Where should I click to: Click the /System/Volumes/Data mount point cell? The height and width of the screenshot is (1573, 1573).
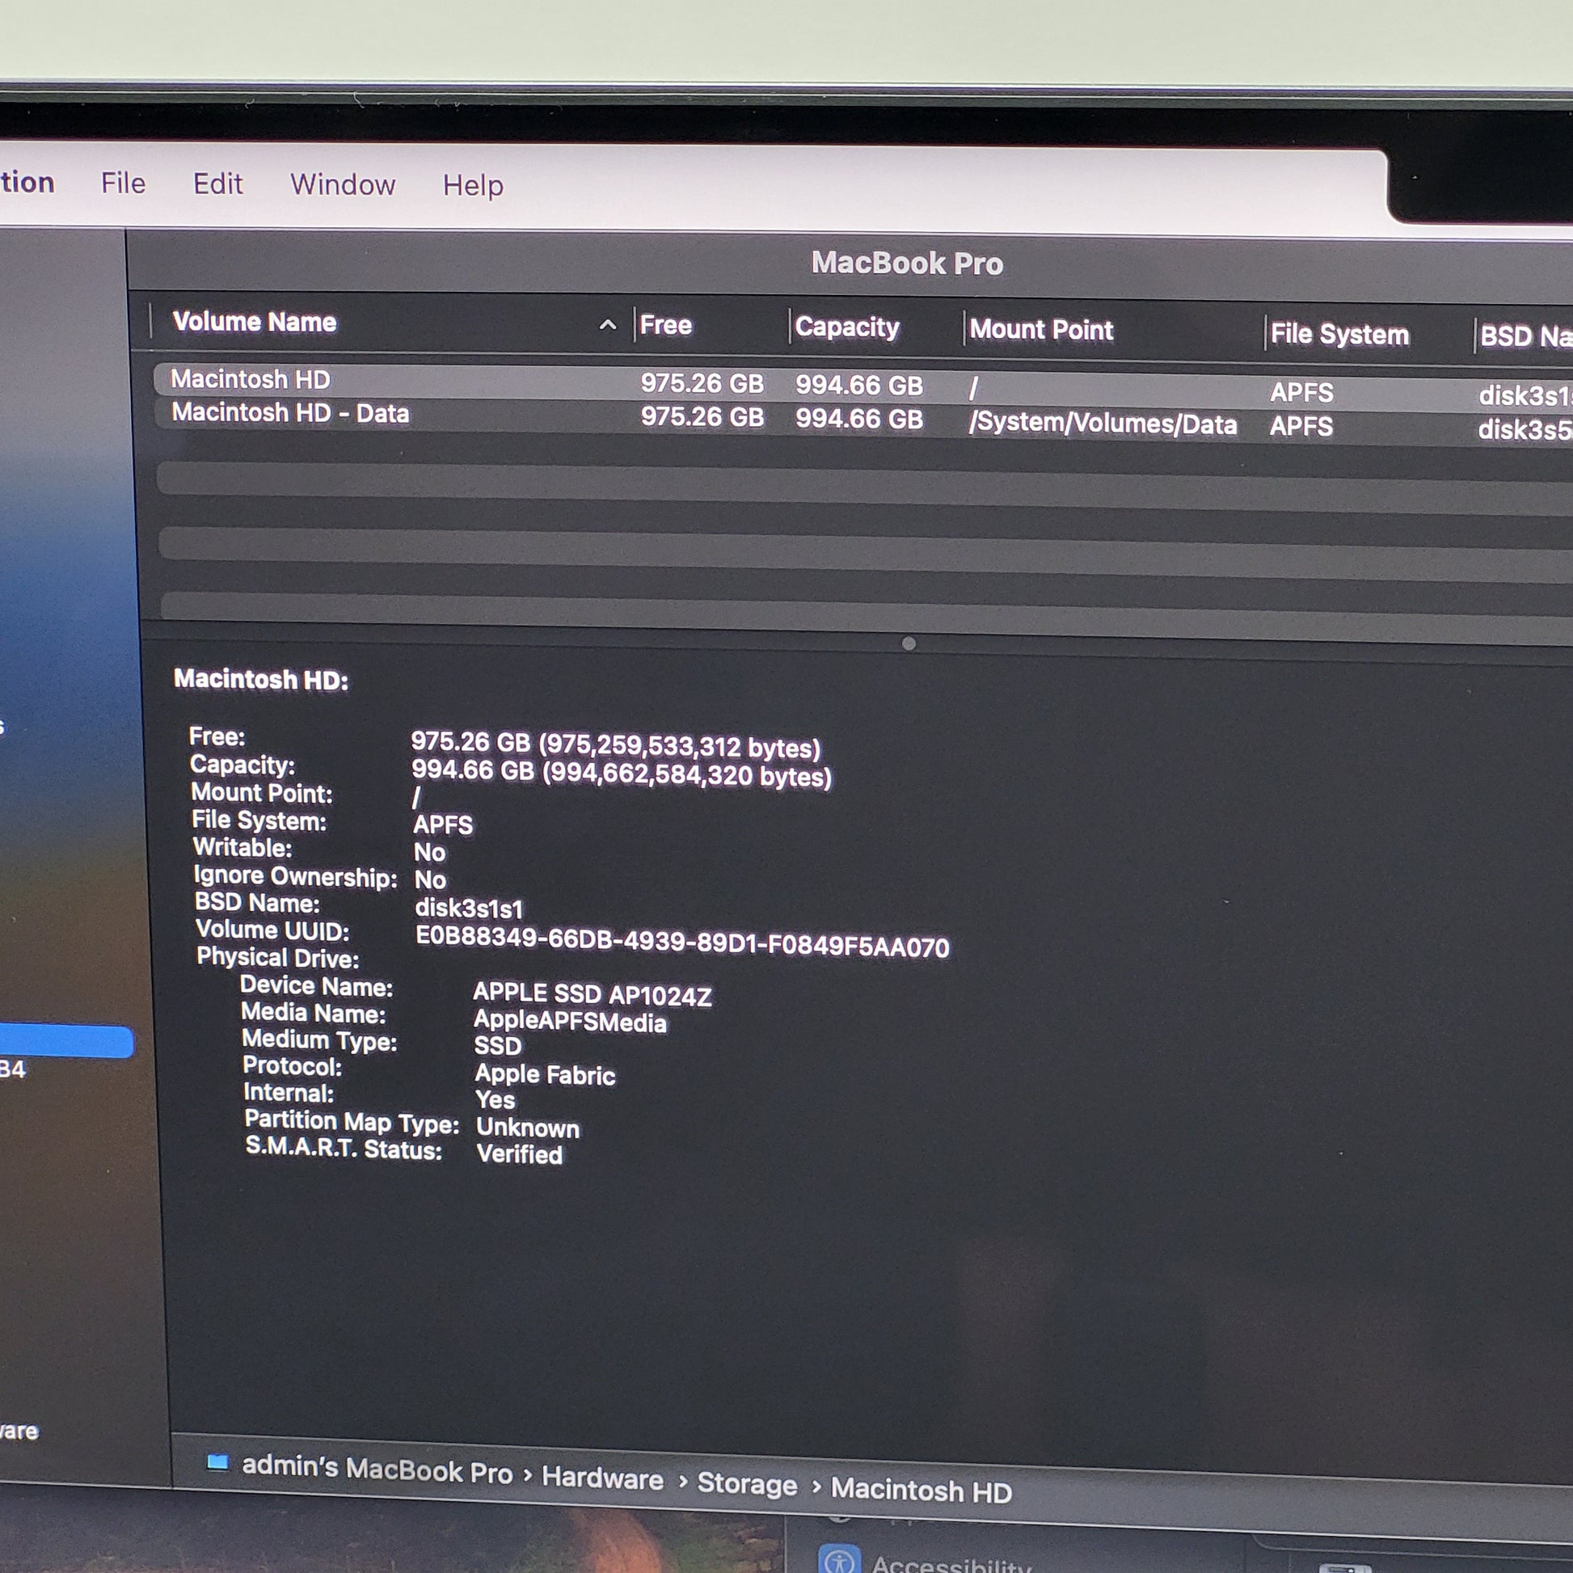(x=1103, y=424)
